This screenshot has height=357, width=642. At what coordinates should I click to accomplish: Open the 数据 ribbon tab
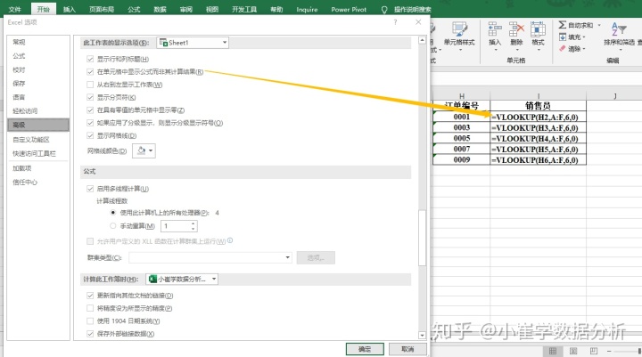(160, 10)
